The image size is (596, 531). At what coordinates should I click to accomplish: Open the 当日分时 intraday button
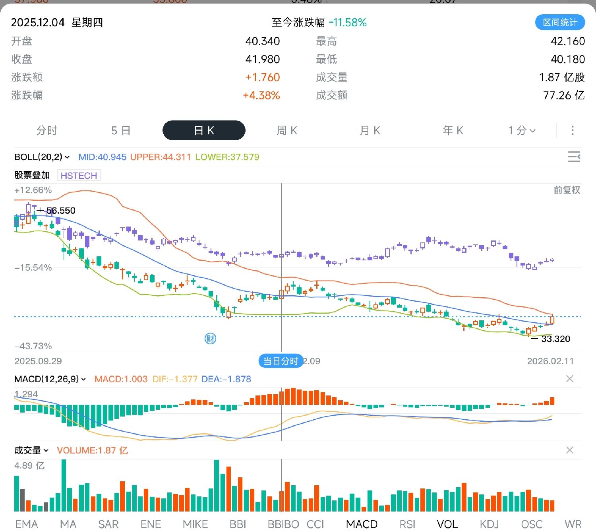coord(281,361)
